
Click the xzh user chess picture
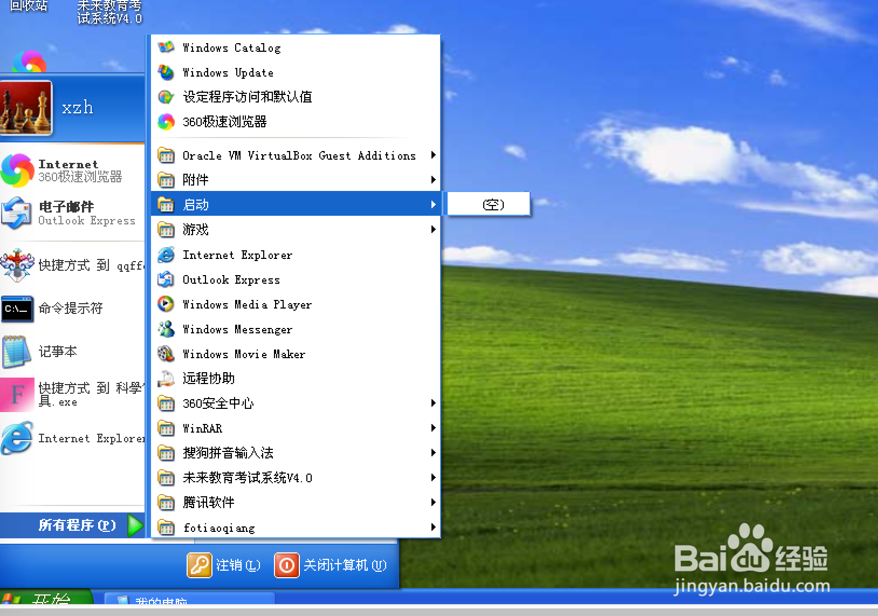click(x=26, y=108)
